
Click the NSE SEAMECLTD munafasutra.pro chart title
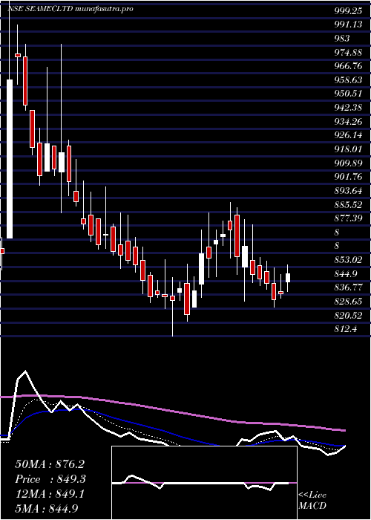(x=70, y=9)
